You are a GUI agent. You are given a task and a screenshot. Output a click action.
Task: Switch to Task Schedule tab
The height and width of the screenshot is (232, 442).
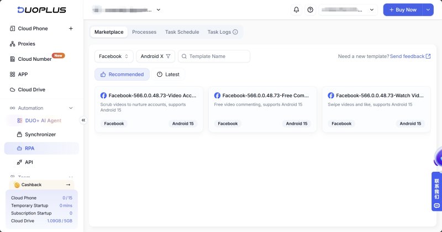(x=182, y=32)
